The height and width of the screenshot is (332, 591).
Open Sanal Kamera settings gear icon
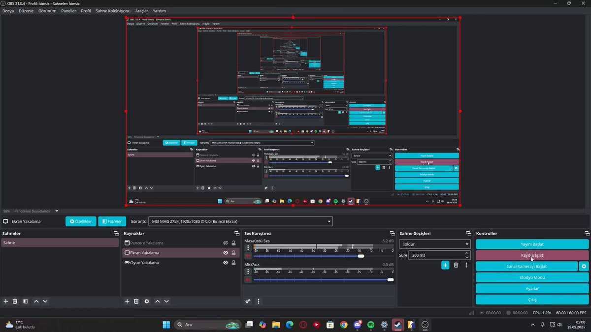[x=584, y=266]
